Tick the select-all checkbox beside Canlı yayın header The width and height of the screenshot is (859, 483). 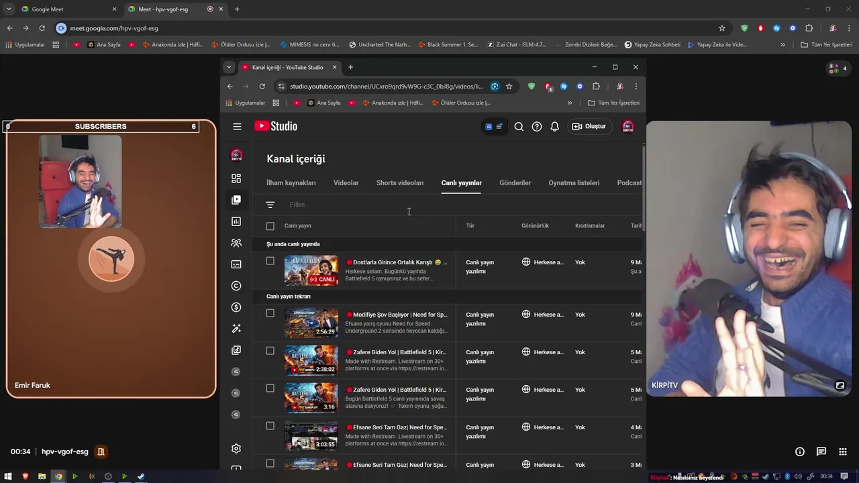270,226
